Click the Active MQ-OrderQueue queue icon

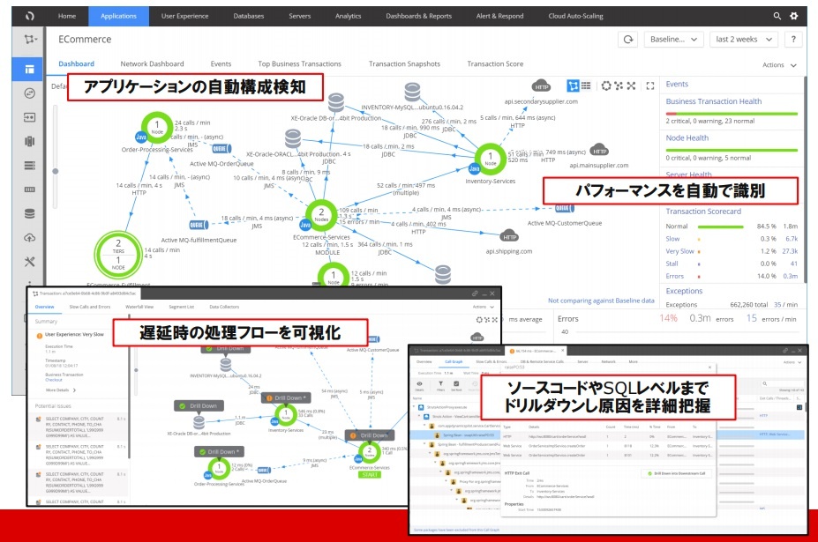point(221,149)
